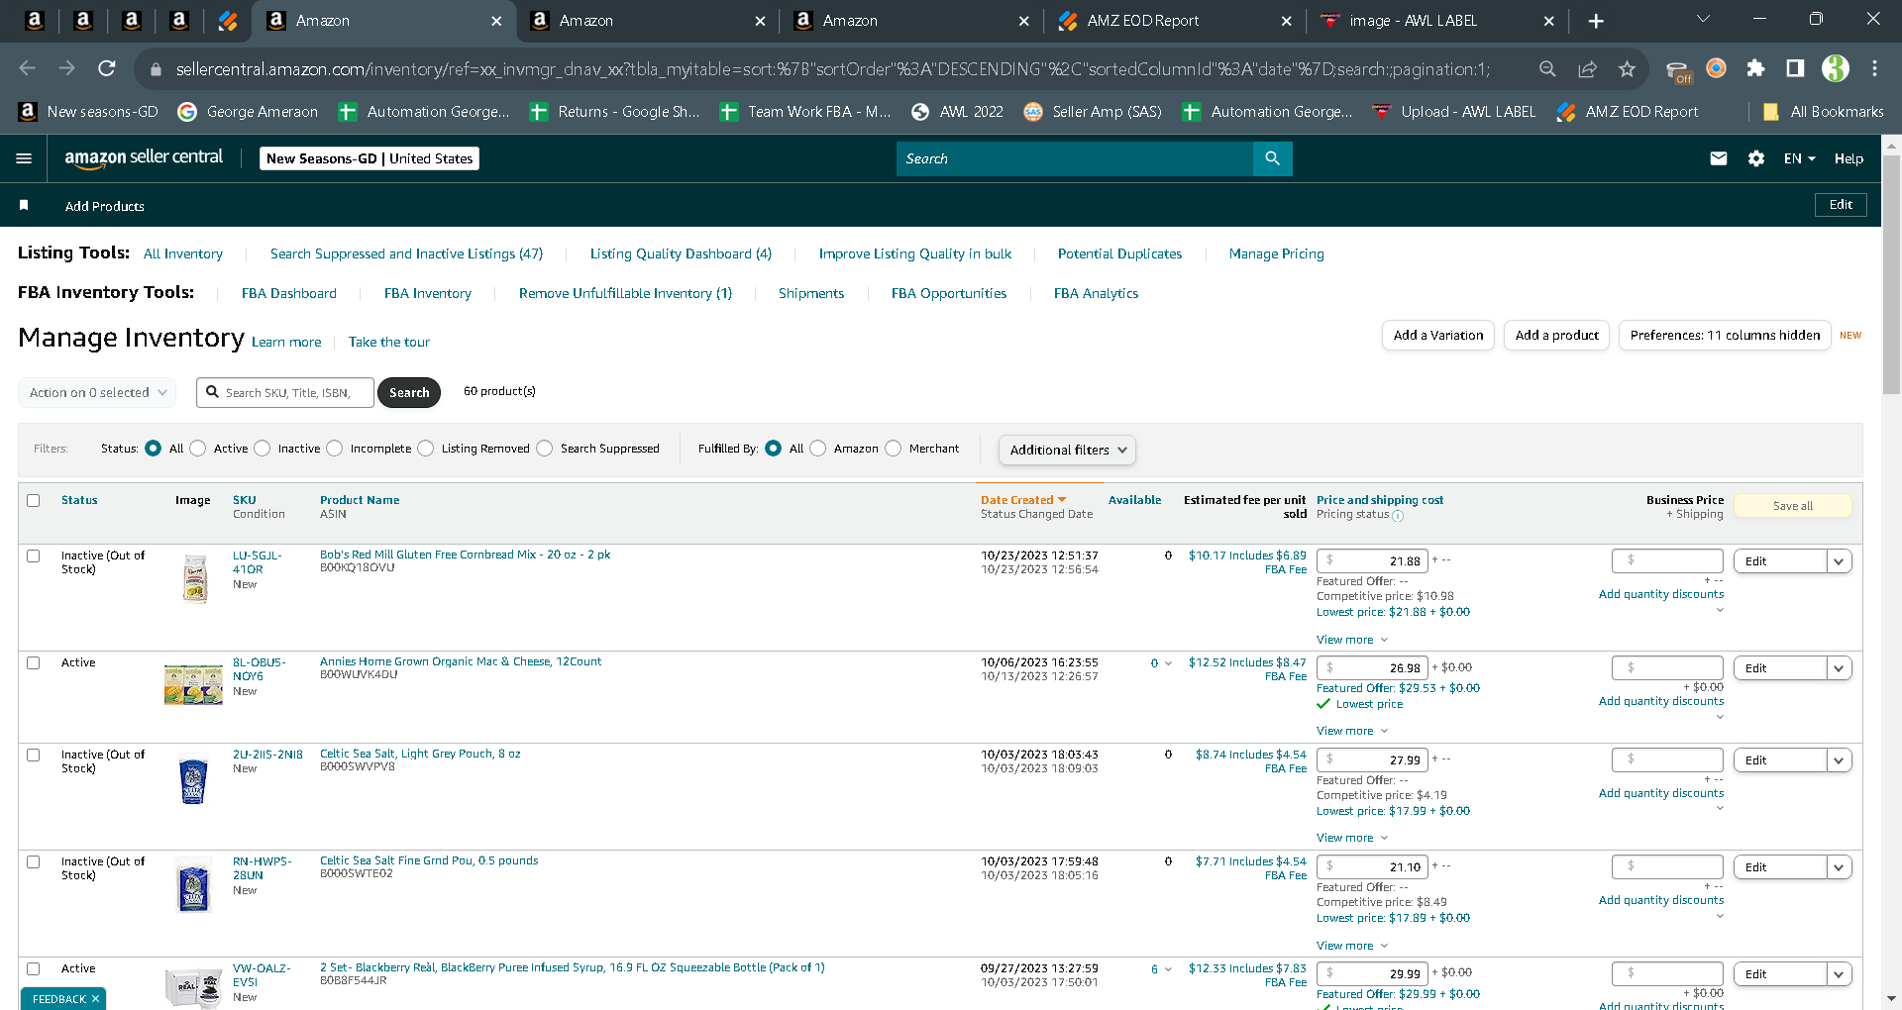Check the Bob's Red Mill row checkbox
The height and width of the screenshot is (1010, 1902).
(x=34, y=555)
